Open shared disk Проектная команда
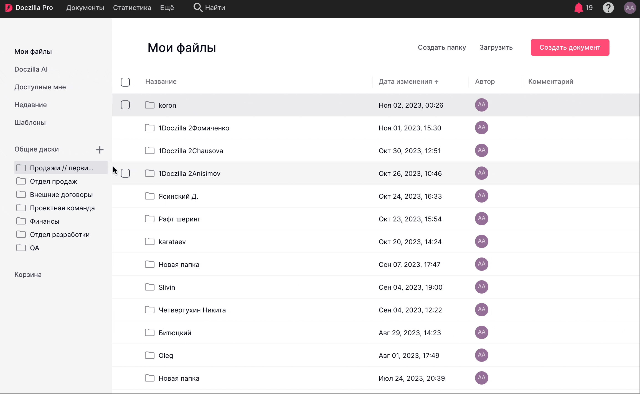 click(x=62, y=208)
